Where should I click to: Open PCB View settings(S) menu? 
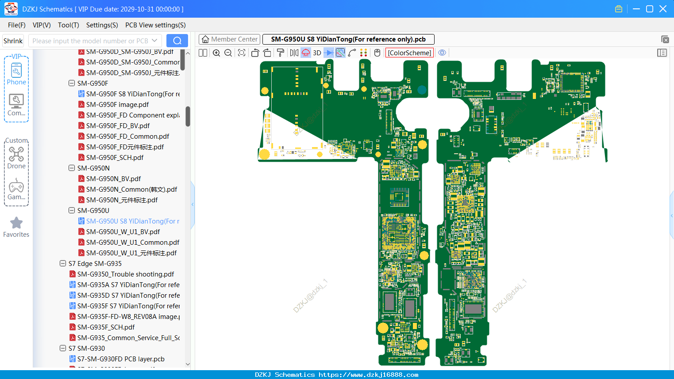pyautogui.click(x=155, y=25)
